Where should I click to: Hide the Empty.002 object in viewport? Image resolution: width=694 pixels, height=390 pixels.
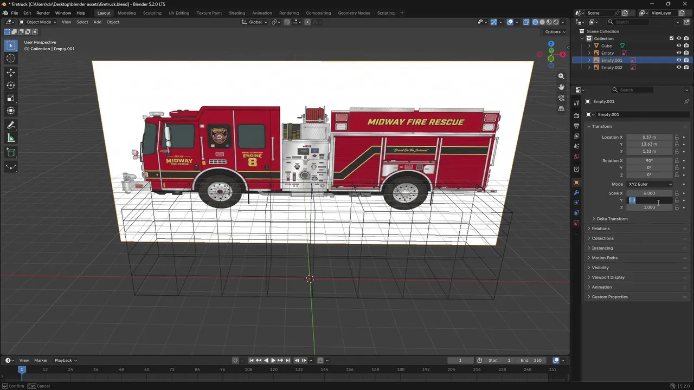(x=679, y=67)
